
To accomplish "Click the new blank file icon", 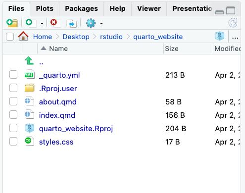I will pyautogui.click(x=31, y=23).
